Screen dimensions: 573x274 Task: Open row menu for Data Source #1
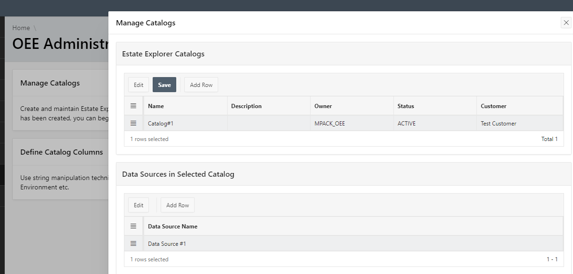133,243
